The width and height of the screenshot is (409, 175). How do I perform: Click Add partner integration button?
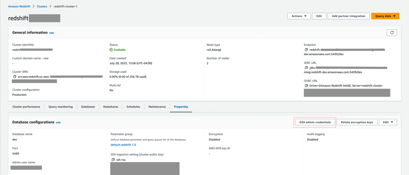coord(349,16)
